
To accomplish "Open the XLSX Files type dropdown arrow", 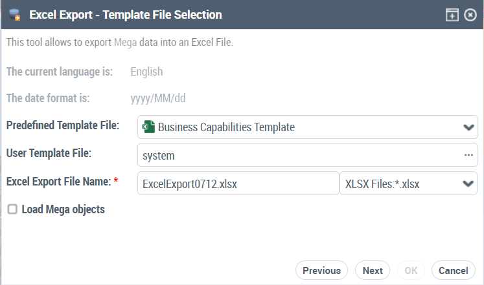I will [468, 184].
